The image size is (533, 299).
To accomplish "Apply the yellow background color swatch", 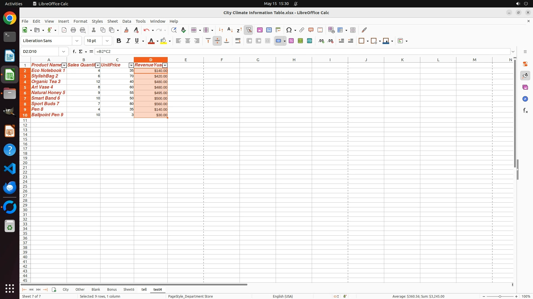I will pyautogui.click(x=164, y=41).
